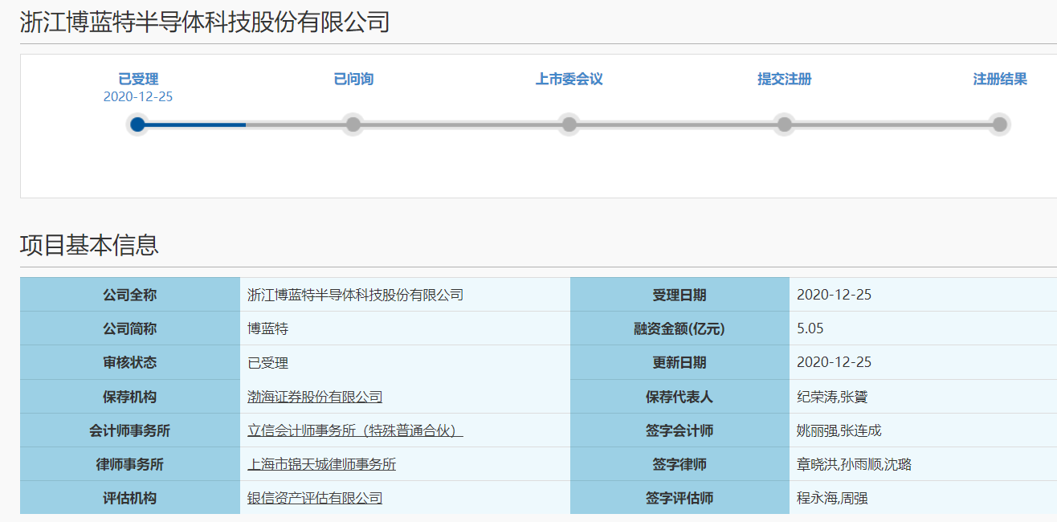Select the 已问询 progress dot

click(353, 124)
